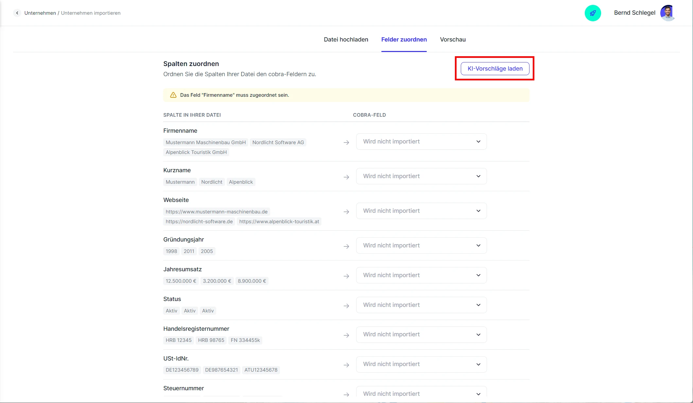
Task: Click the 1998 founding year chip
Action: (x=171, y=251)
